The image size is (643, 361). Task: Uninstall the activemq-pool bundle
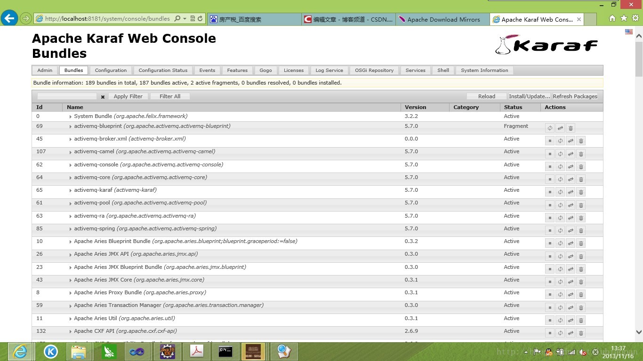pyautogui.click(x=581, y=205)
